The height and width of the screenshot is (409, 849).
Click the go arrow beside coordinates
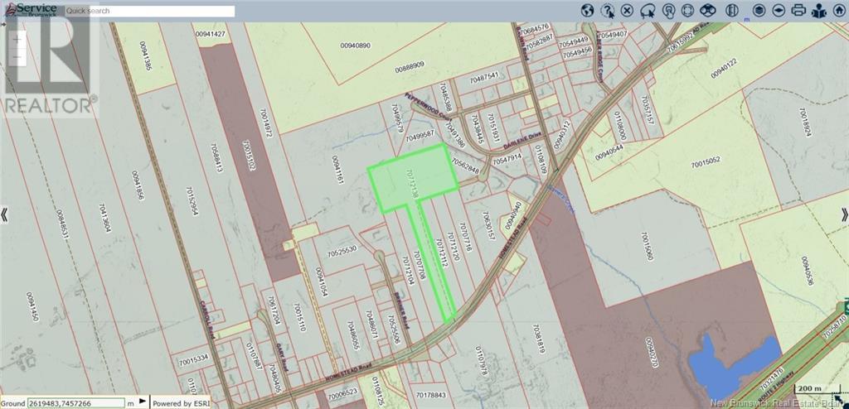(143, 402)
